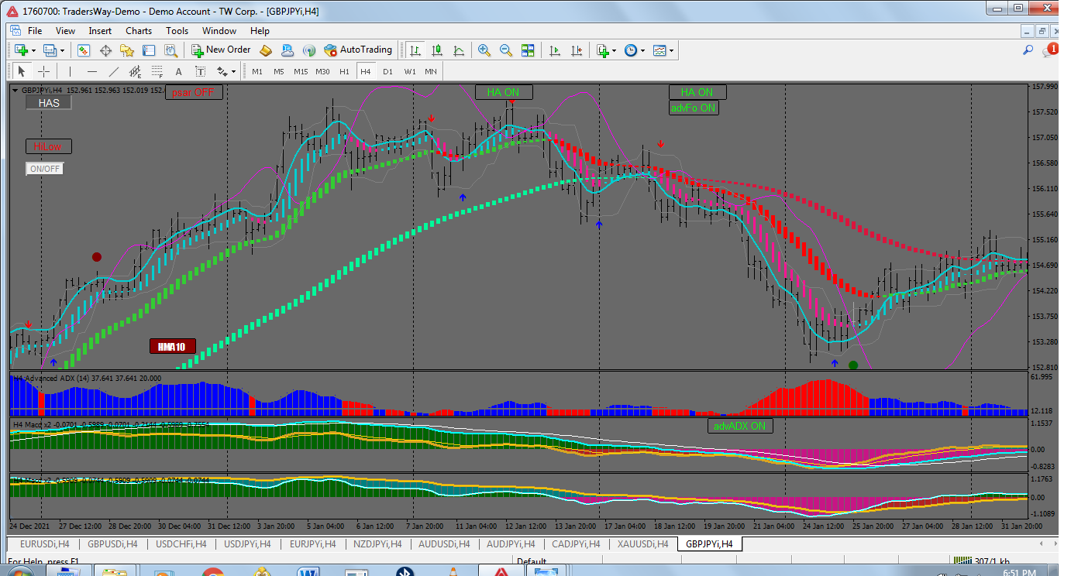The width and height of the screenshot is (1071, 576).
Task: Click the Zoom In magnifier icon
Action: [484, 50]
